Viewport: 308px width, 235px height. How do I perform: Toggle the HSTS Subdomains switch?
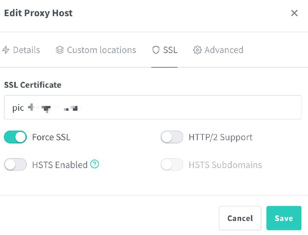172,165
